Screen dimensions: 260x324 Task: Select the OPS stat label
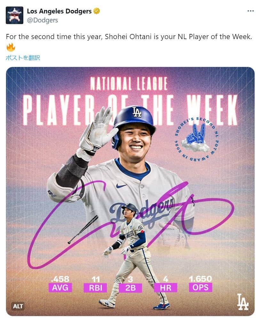tap(201, 287)
